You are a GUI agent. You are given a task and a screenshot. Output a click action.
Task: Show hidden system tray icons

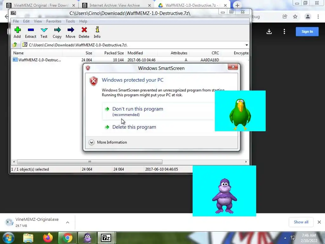(x=285, y=238)
